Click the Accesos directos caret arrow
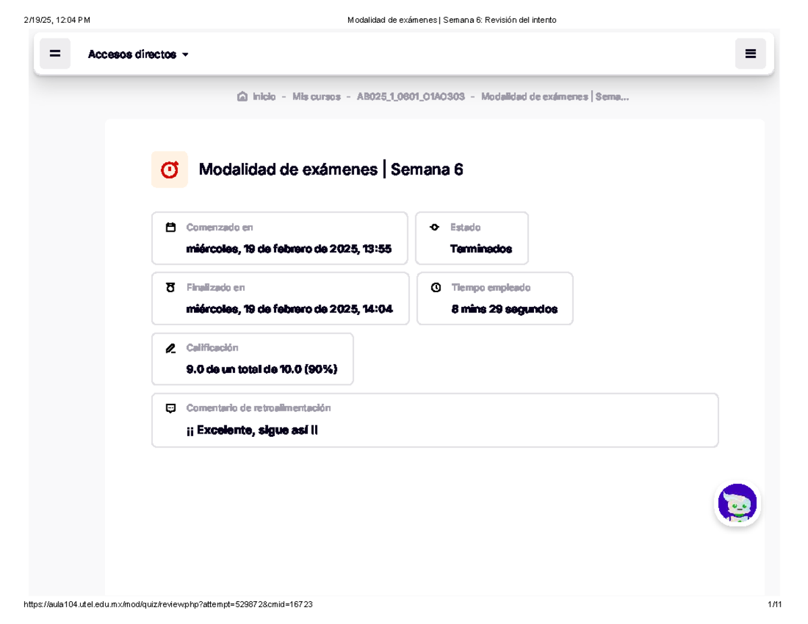 pos(185,55)
